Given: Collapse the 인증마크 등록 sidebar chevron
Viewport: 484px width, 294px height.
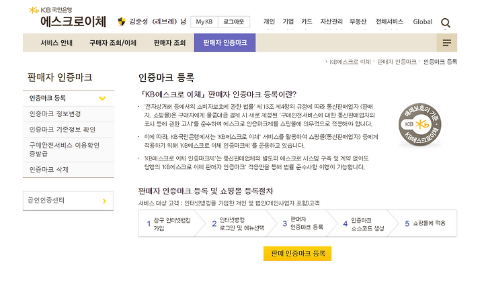Looking at the screenshot, I should [x=102, y=99].
